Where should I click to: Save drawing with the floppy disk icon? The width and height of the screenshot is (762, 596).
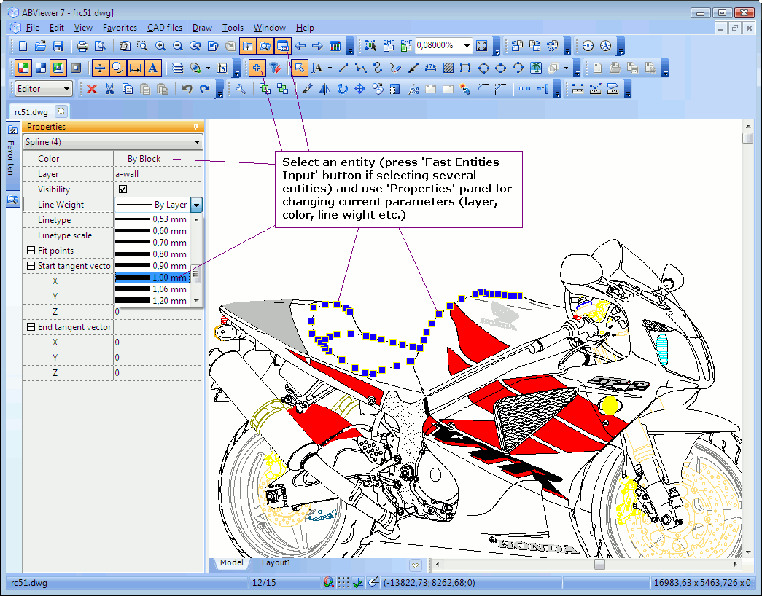coord(58,46)
